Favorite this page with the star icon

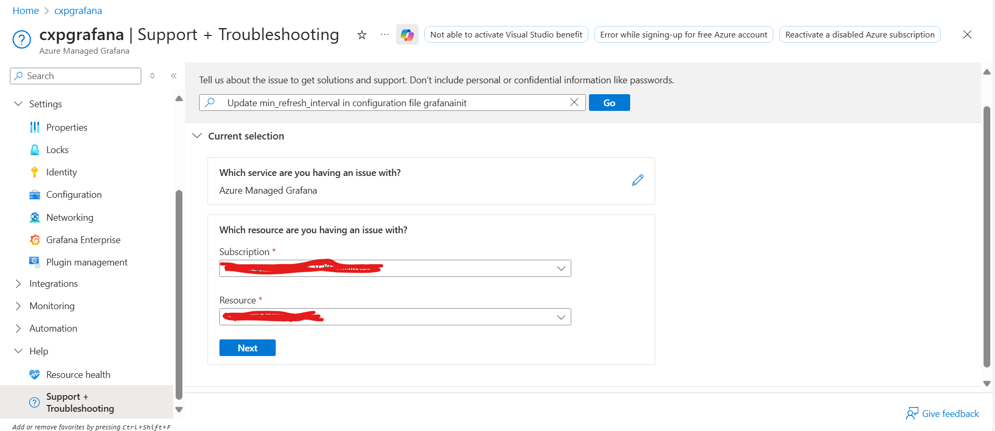(362, 35)
